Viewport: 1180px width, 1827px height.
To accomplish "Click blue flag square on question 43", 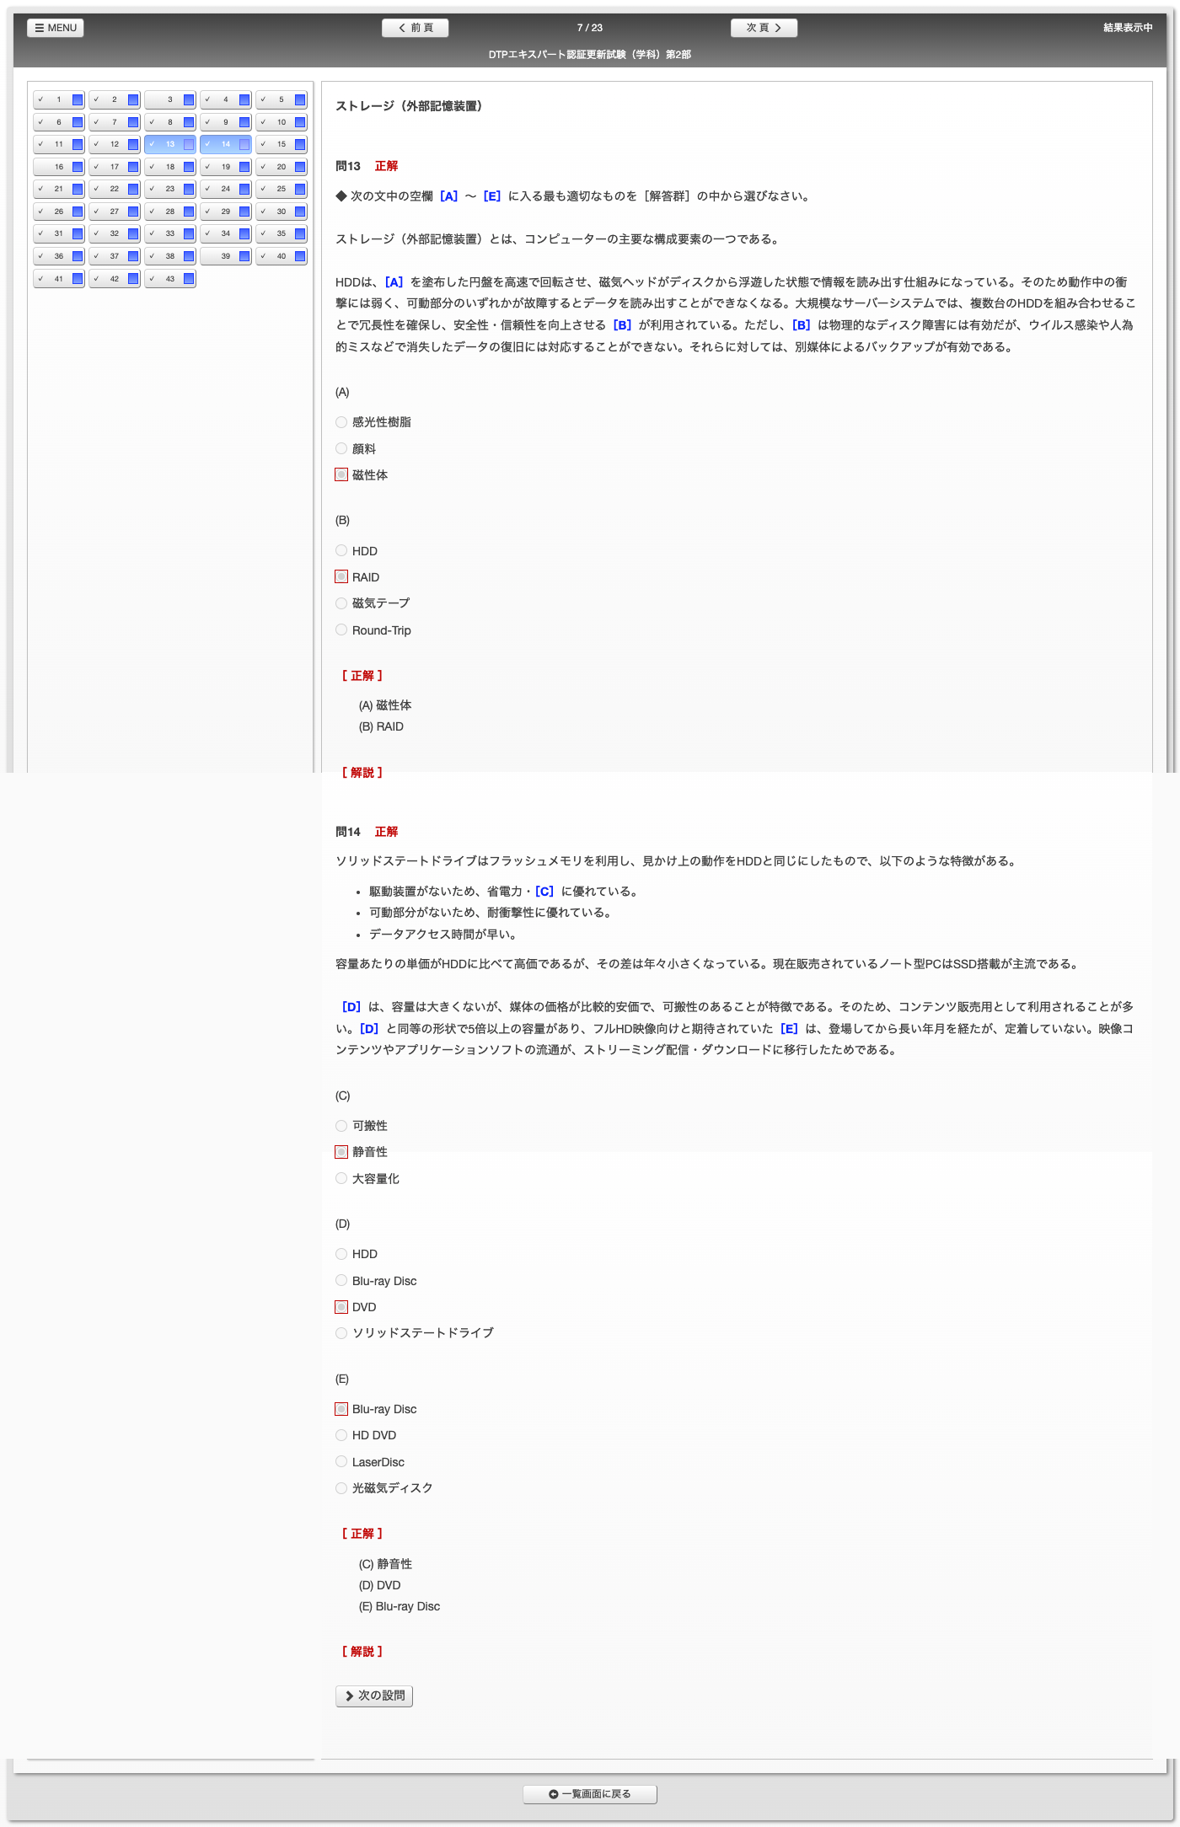I will 189,279.
